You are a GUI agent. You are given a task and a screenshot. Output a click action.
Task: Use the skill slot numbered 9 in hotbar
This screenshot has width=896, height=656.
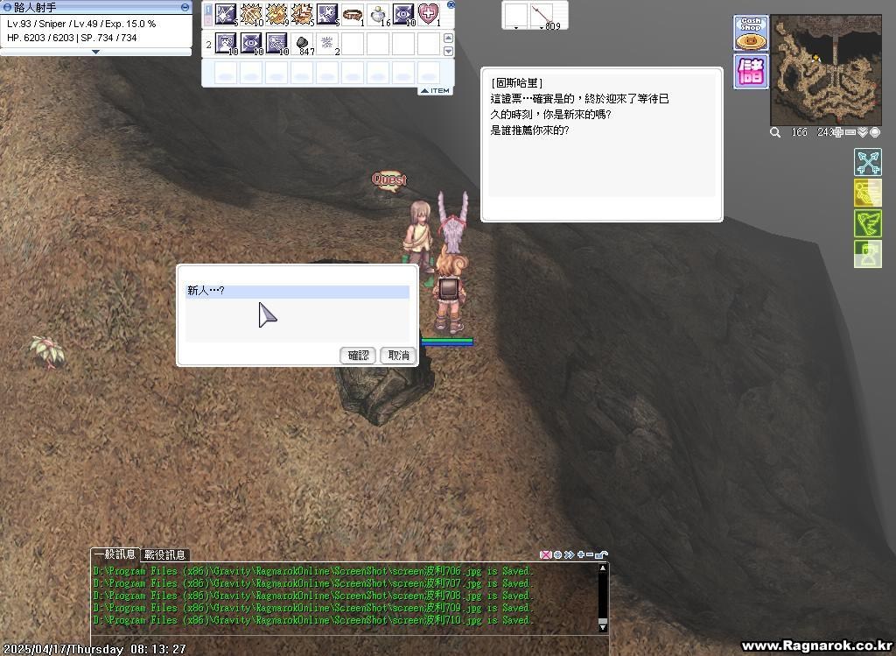[x=276, y=14]
